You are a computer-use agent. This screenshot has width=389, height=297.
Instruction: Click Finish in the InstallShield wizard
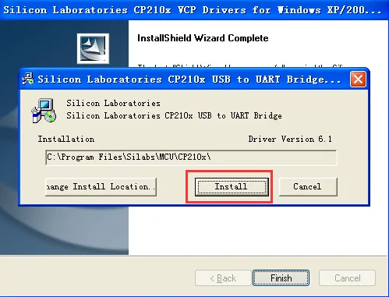[281, 278]
